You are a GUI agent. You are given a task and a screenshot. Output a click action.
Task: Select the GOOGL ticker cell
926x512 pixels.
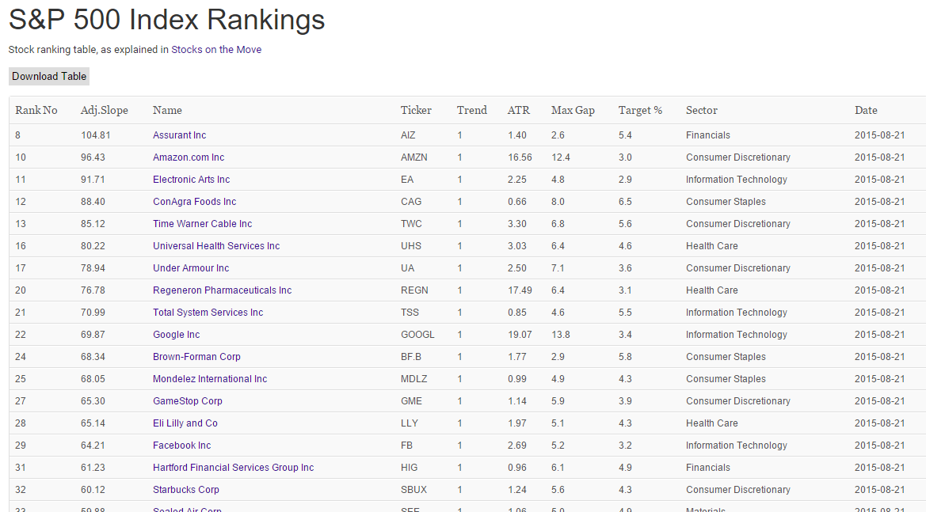tap(417, 335)
